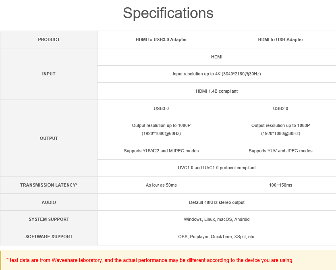The width and height of the screenshot is (336, 270).
Task: Select the 1920*1080@60Hz output resolution cell
Action: 161,129
